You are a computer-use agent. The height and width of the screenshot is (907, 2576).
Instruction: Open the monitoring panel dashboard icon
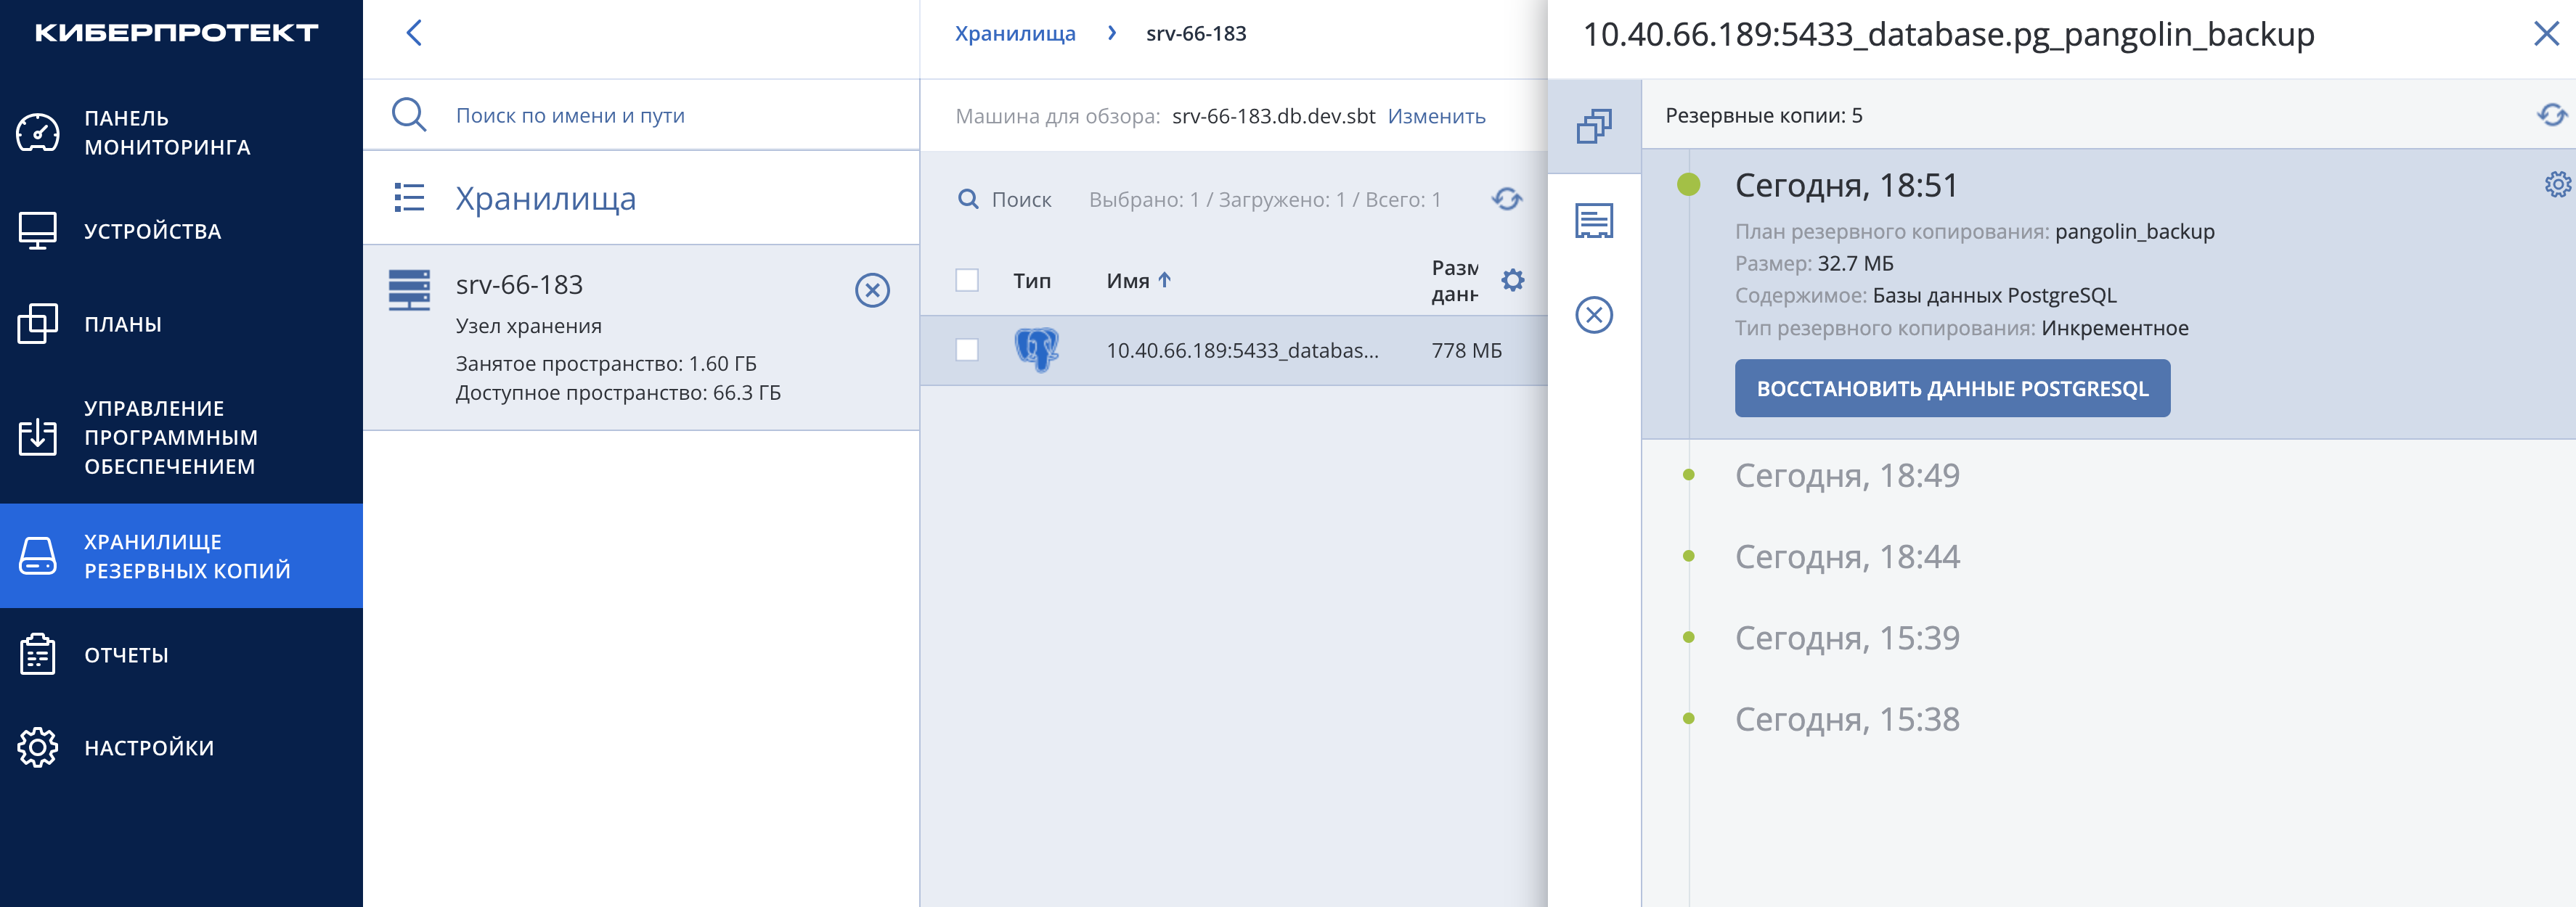click(38, 133)
